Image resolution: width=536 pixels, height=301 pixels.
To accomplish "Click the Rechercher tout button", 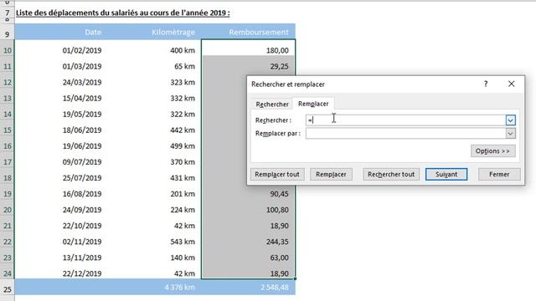I will click(x=391, y=174).
